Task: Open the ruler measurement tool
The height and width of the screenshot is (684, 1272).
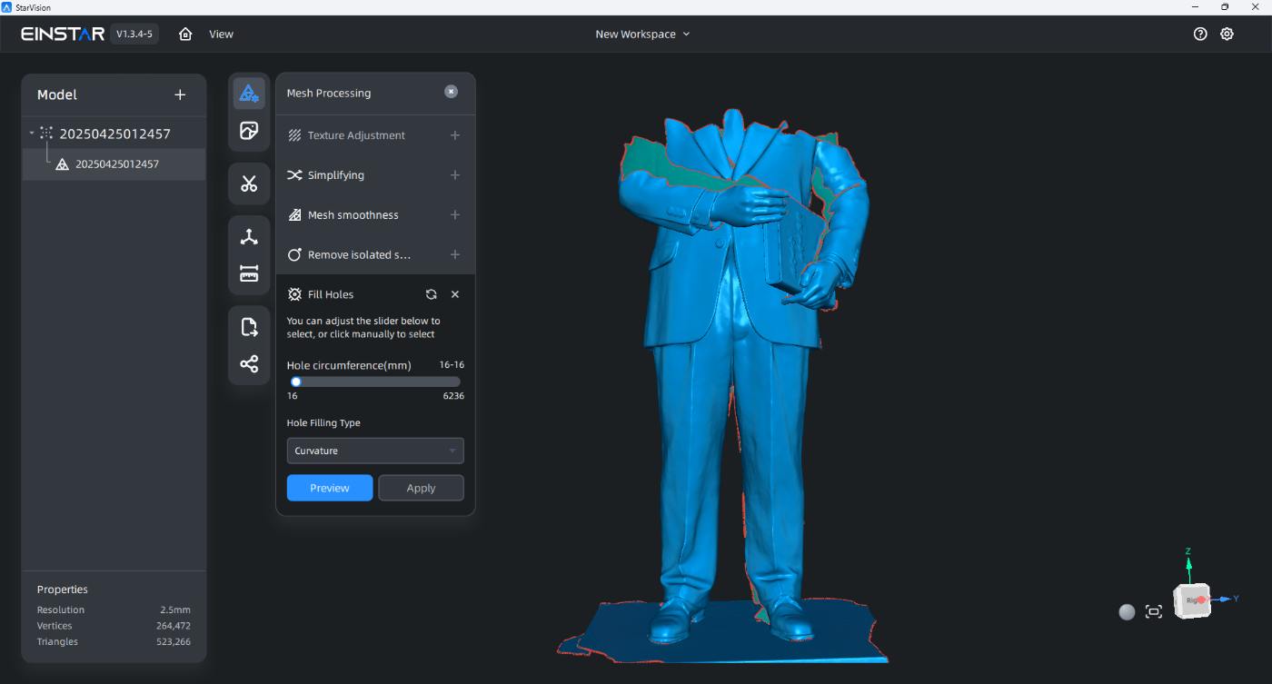Action: tap(249, 273)
